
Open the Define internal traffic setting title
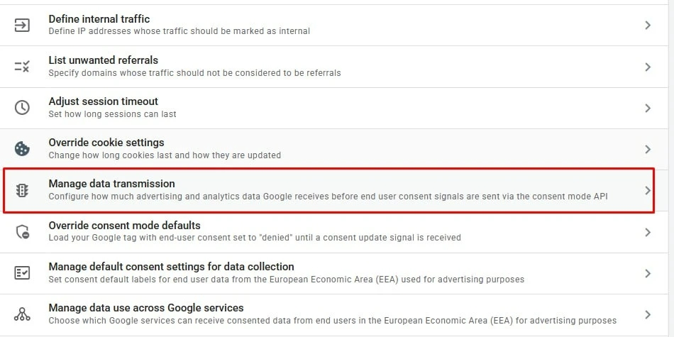coord(99,19)
